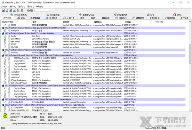Click file icon beside Safe360Ext
The width and height of the screenshot is (192, 130).
click(x=9, y=42)
